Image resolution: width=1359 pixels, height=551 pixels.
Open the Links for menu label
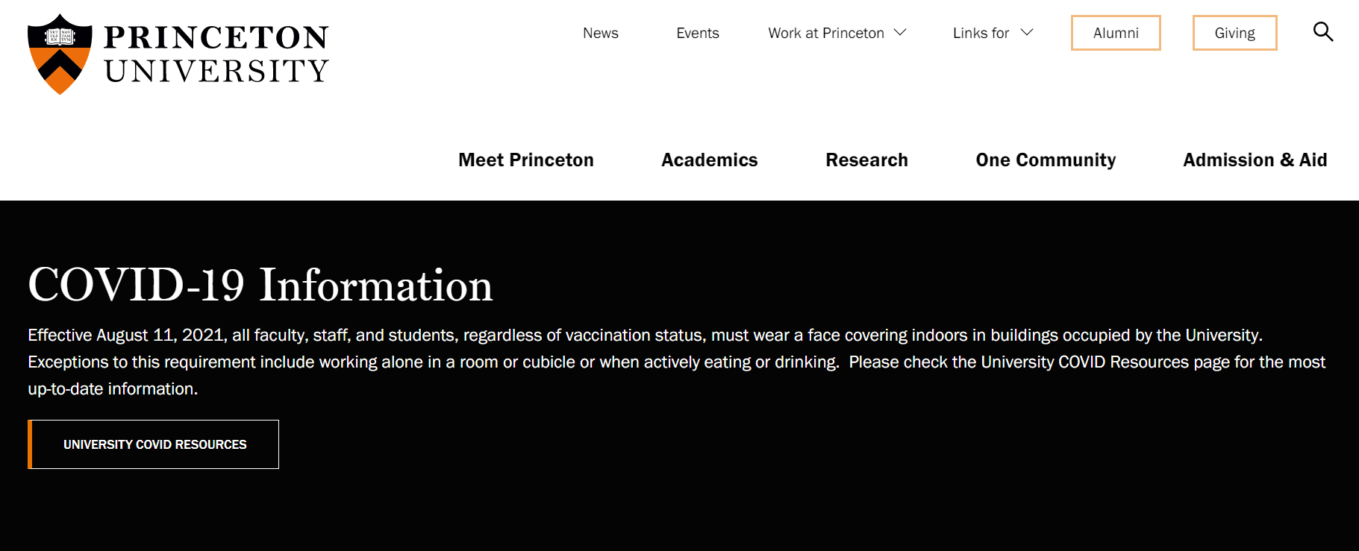(981, 34)
